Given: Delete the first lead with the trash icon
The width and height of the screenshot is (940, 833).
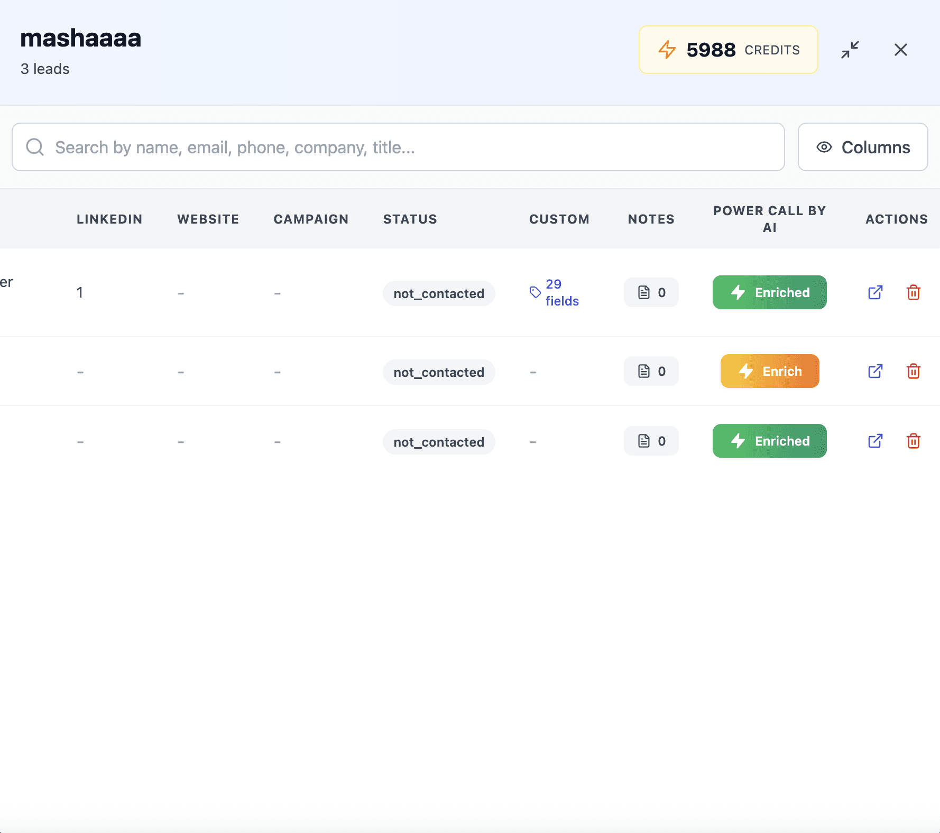Looking at the screenshot, I should [x=914, y=292].
